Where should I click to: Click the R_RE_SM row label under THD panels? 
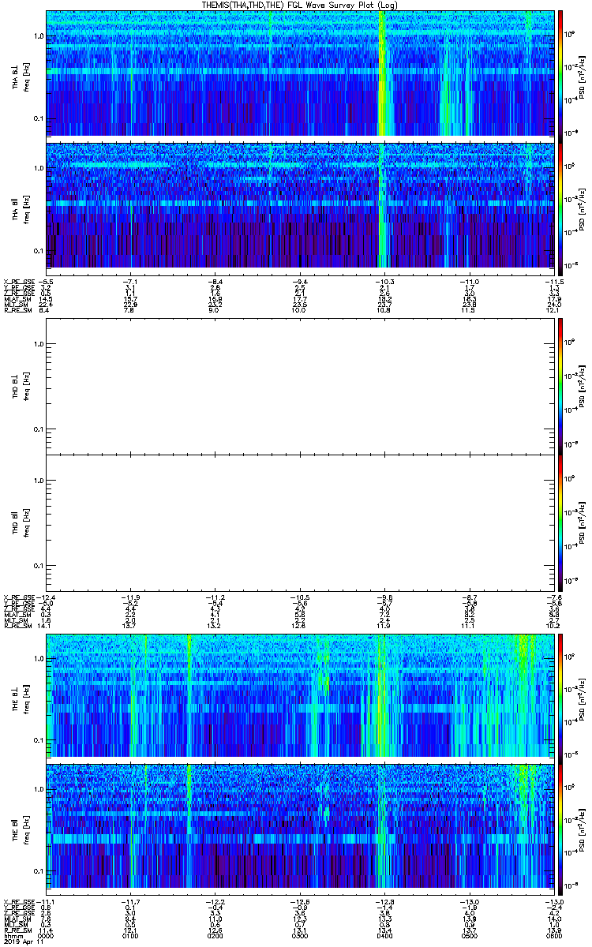click(17, 627)
